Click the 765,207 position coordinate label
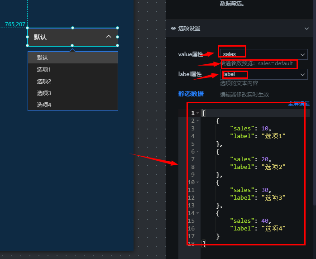The height and width of the screenshot is (259, 316). pos(15,24)
